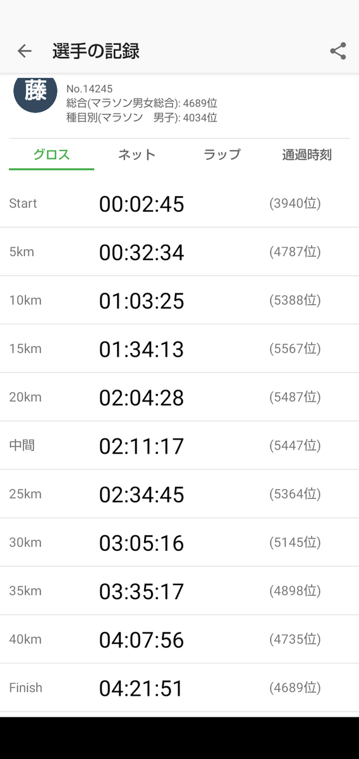359x759 pixels.
Task: Tap the Finish rank 4689位
Action: point(295,688)
